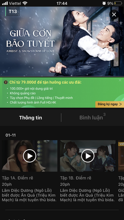This screenshot has height=220, width=124.
Task: Play episode Tập 1B. Điểm rẽ
Action: [x=88, y=156]
